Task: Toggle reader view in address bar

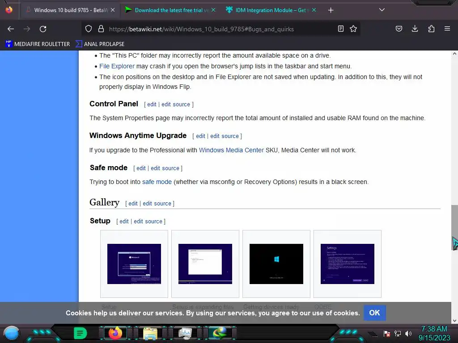Action: [340, 29]
